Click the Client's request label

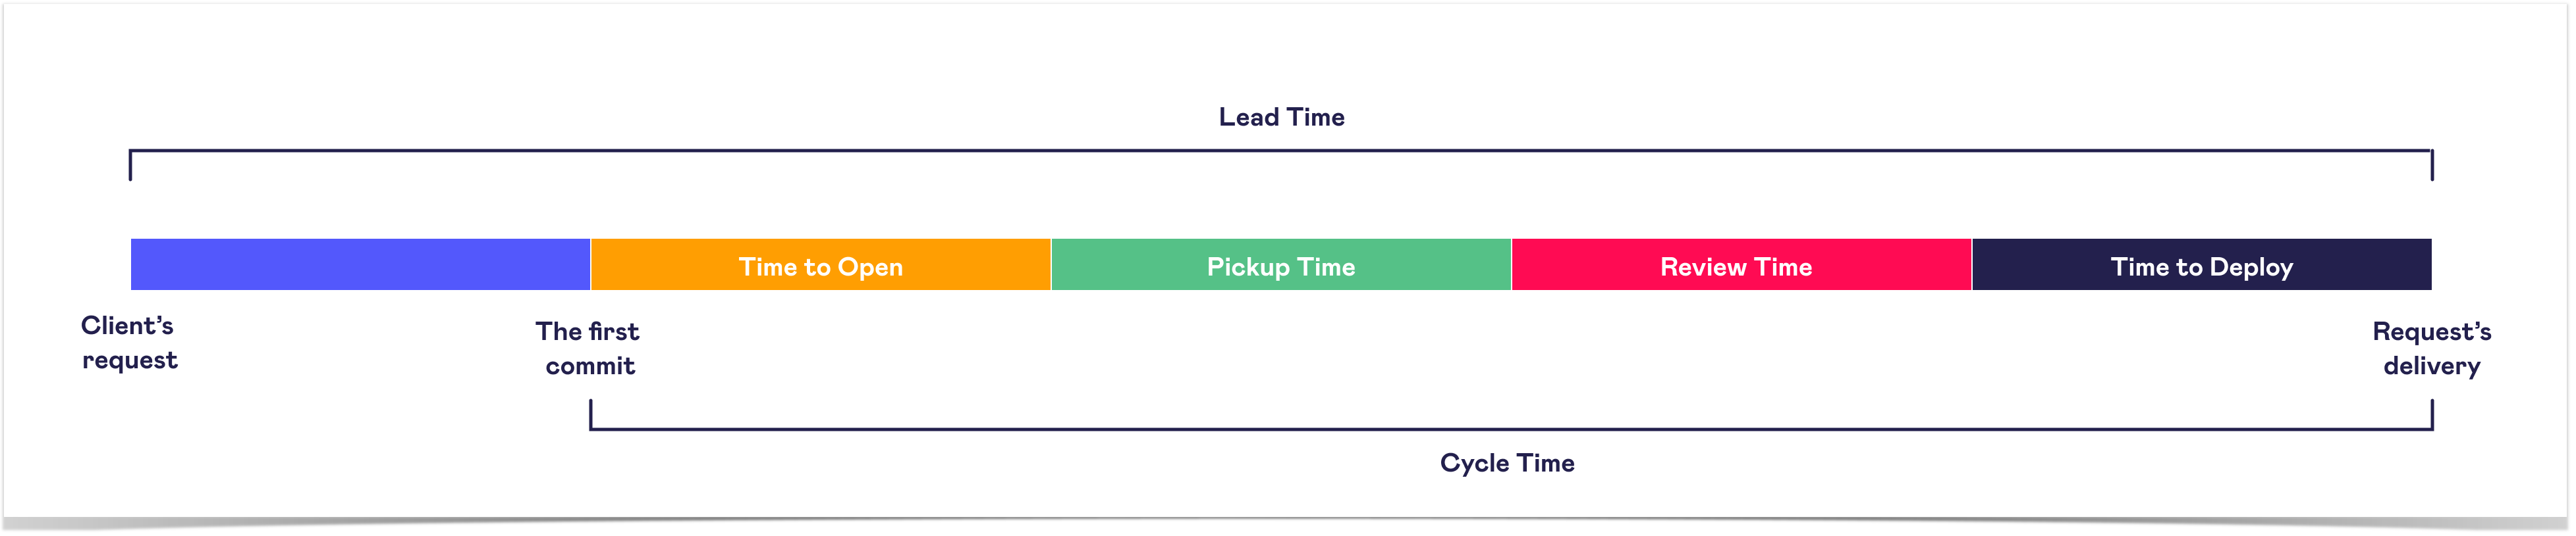(x=129, y=343)
